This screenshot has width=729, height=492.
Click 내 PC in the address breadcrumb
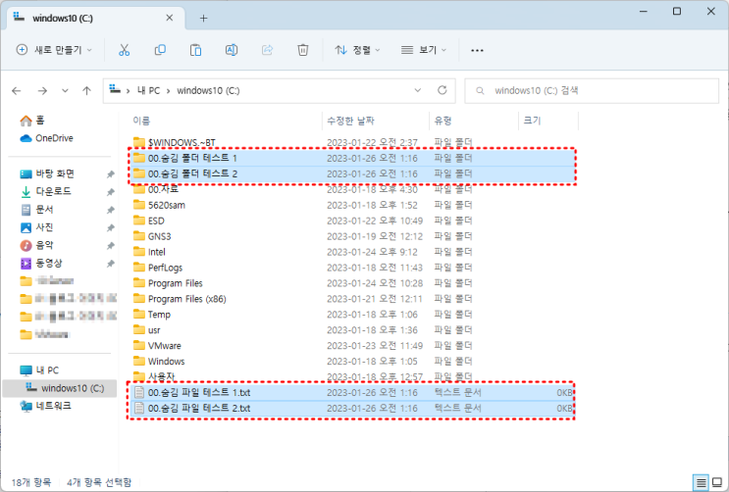[148, 90]
